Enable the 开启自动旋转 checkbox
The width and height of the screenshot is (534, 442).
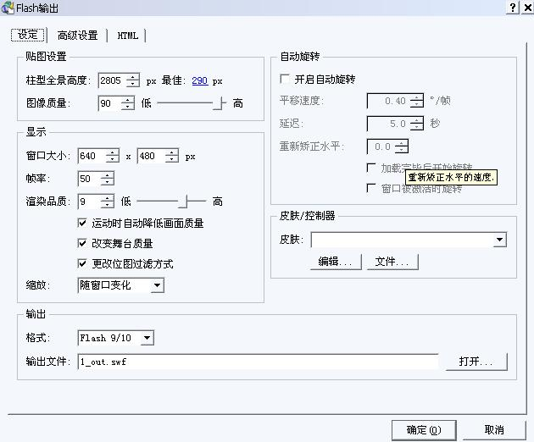(285, 79)
